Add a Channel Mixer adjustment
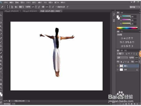The width and height of the screenshot is (141, 106). click(131, 42)
